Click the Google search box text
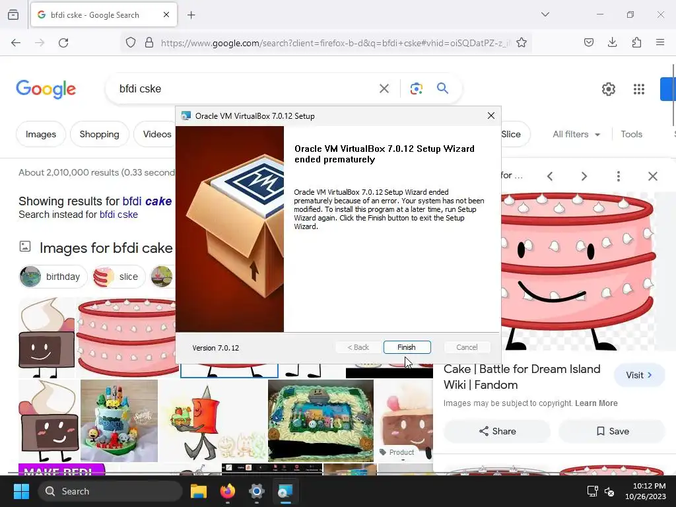 coord(140,89)
